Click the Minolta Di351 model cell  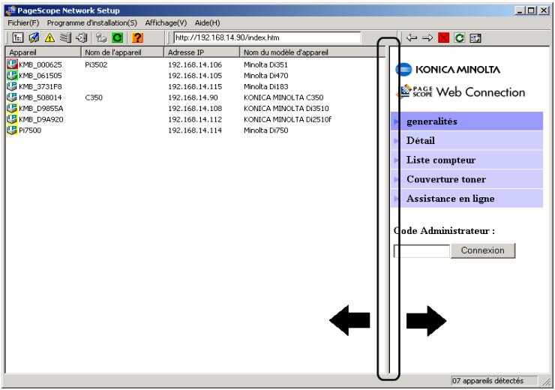tap(265, 64)
